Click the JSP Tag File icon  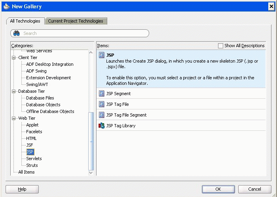101,104
